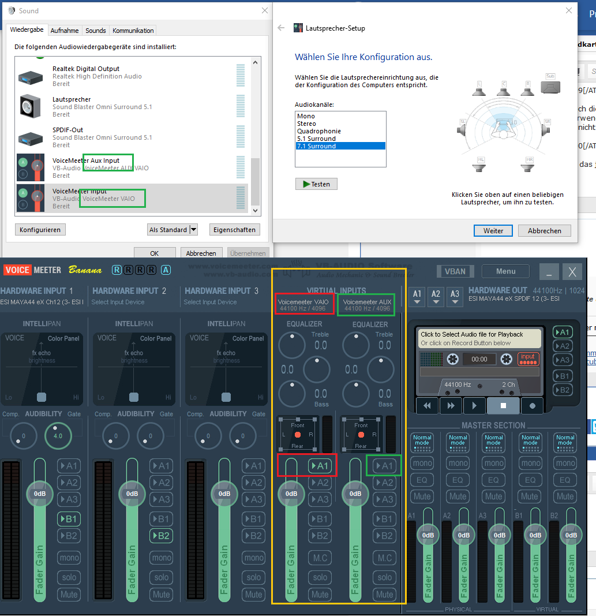Click the Lautsprecher device icon in Sound list
The image size is (596, 616).
[x=30, y=106]
